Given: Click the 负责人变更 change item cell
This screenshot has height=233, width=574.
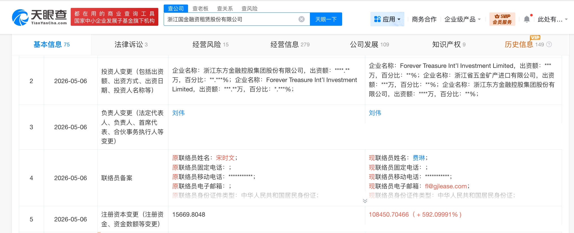Looking at the screenshot, I should click(132, 127).
